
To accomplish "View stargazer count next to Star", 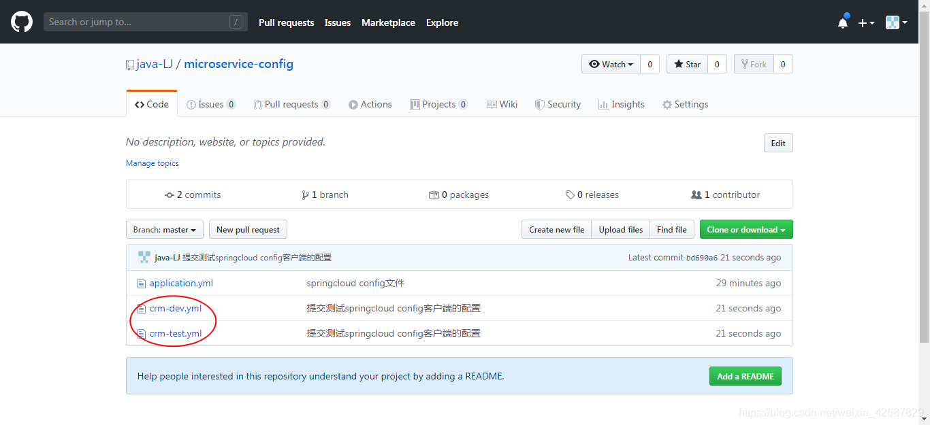I will pyautogui.click(x=717, y=64).
